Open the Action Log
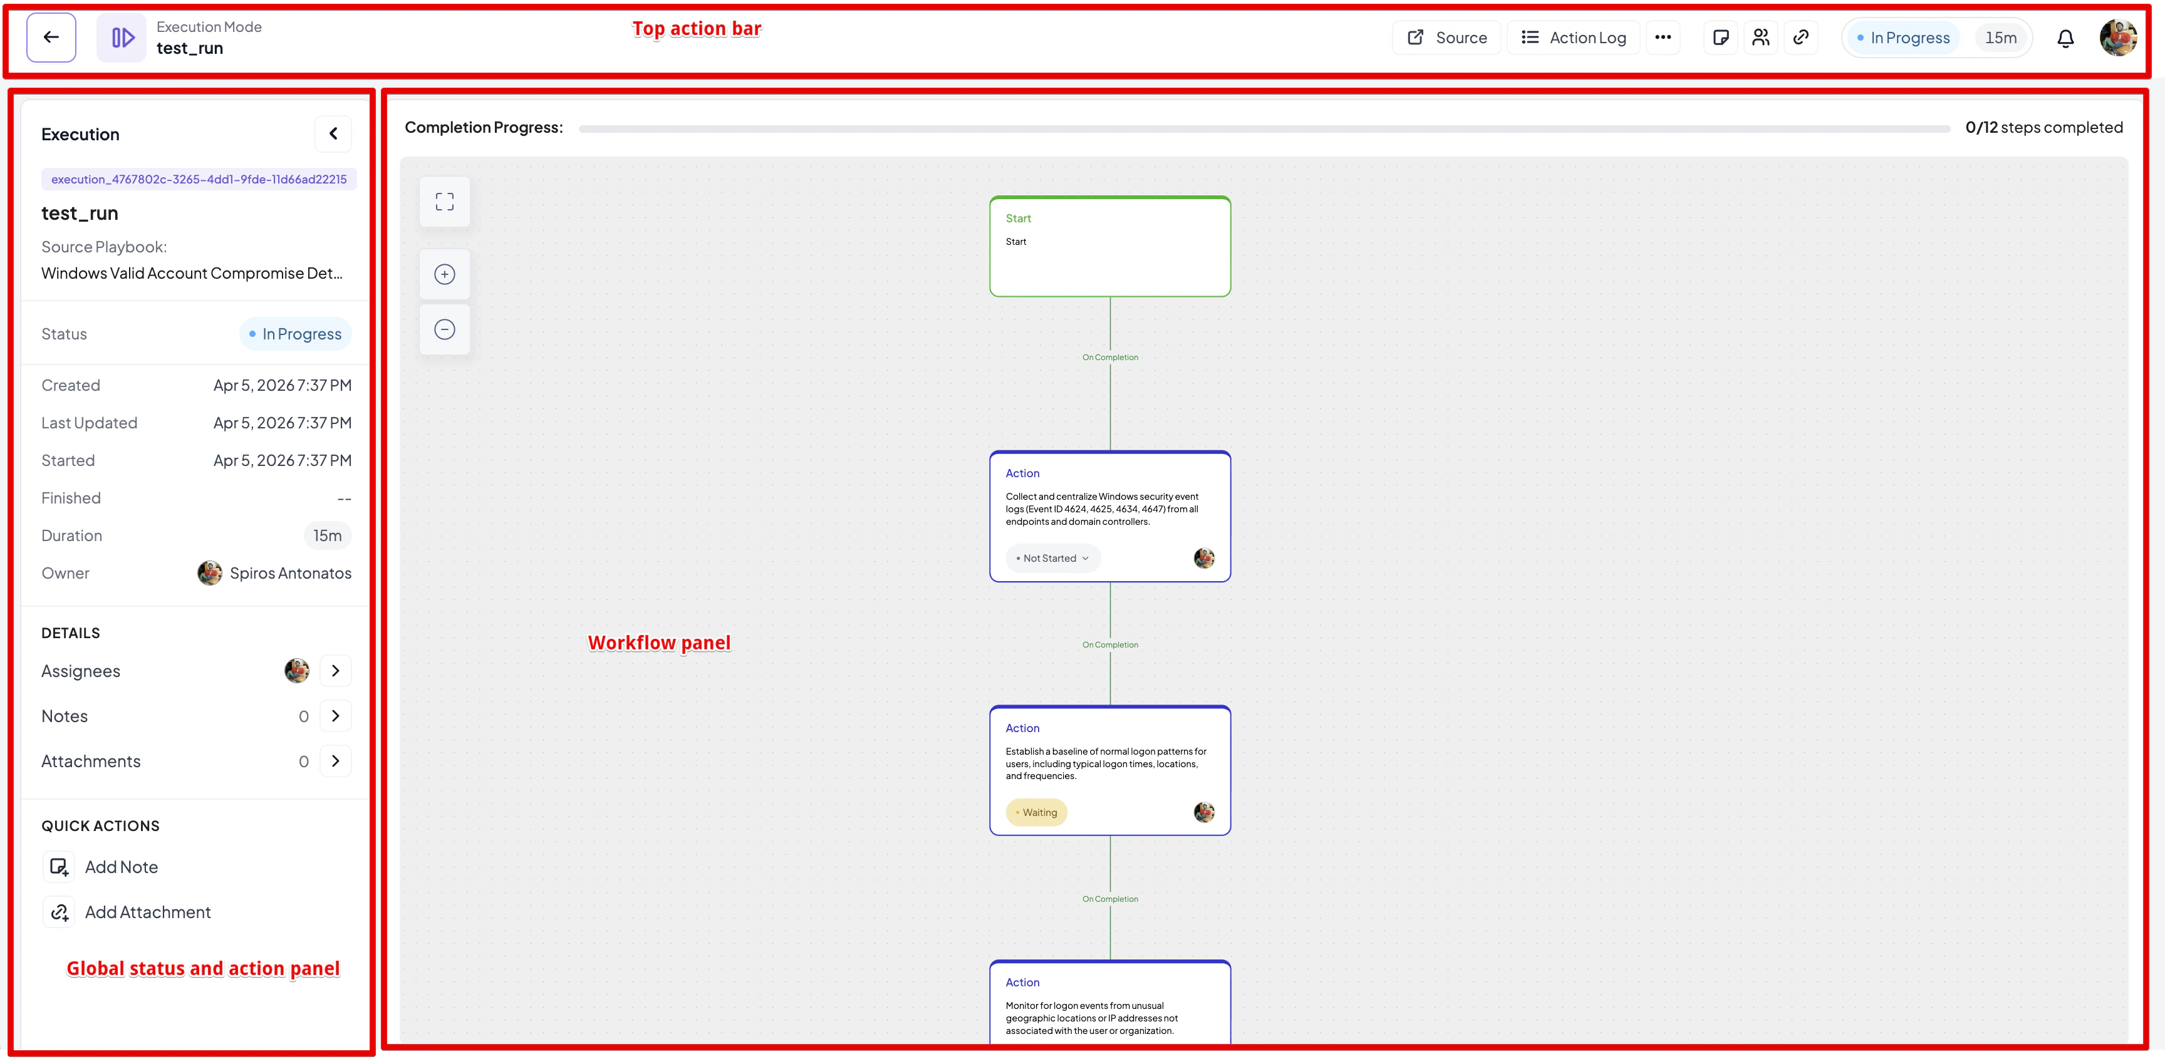The height and width of the screenshot is (1059, 2165). pos(1574,37)
